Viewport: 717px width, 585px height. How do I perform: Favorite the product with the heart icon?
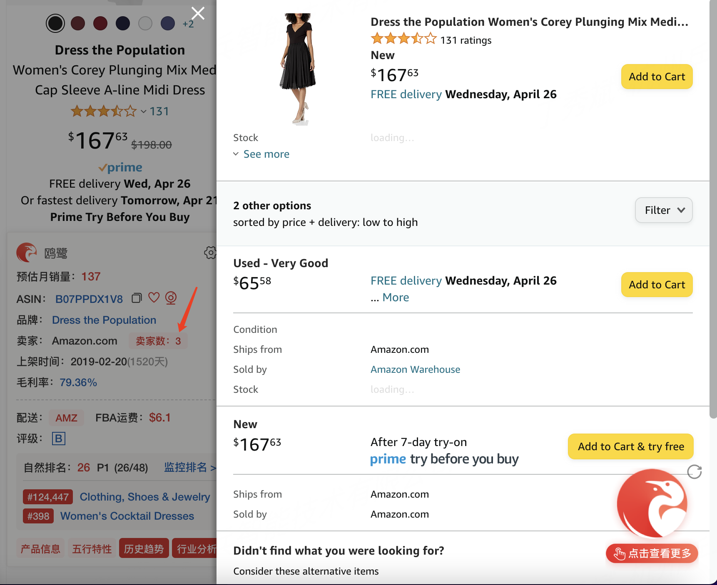pos(154,297)
